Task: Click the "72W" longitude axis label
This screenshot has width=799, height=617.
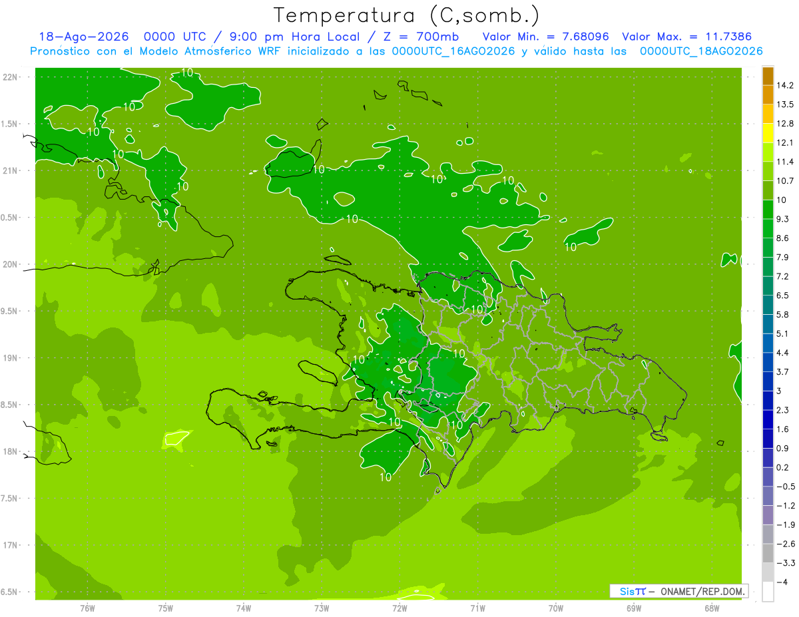Action: 400,608
